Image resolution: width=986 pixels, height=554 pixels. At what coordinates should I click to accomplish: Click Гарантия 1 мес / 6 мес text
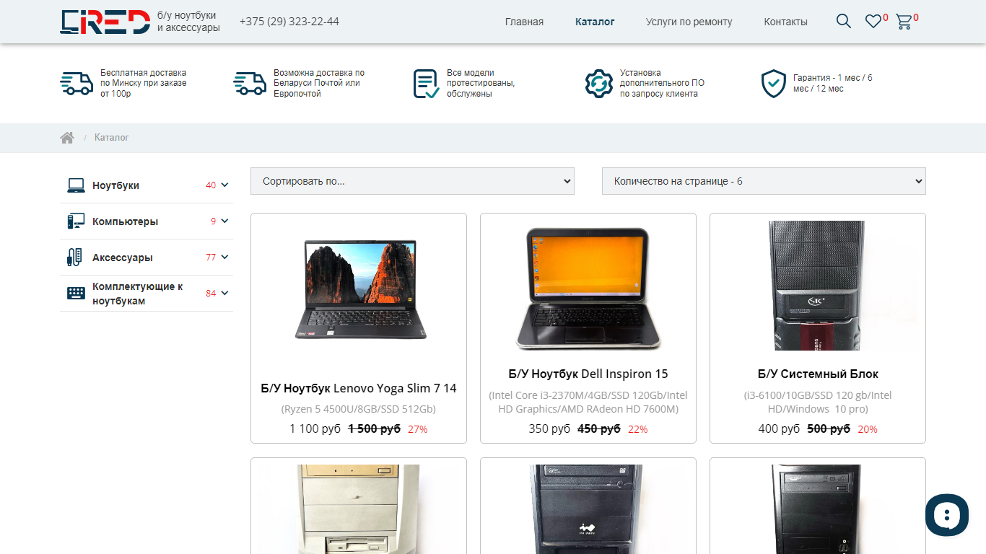[x=833, y=83]
